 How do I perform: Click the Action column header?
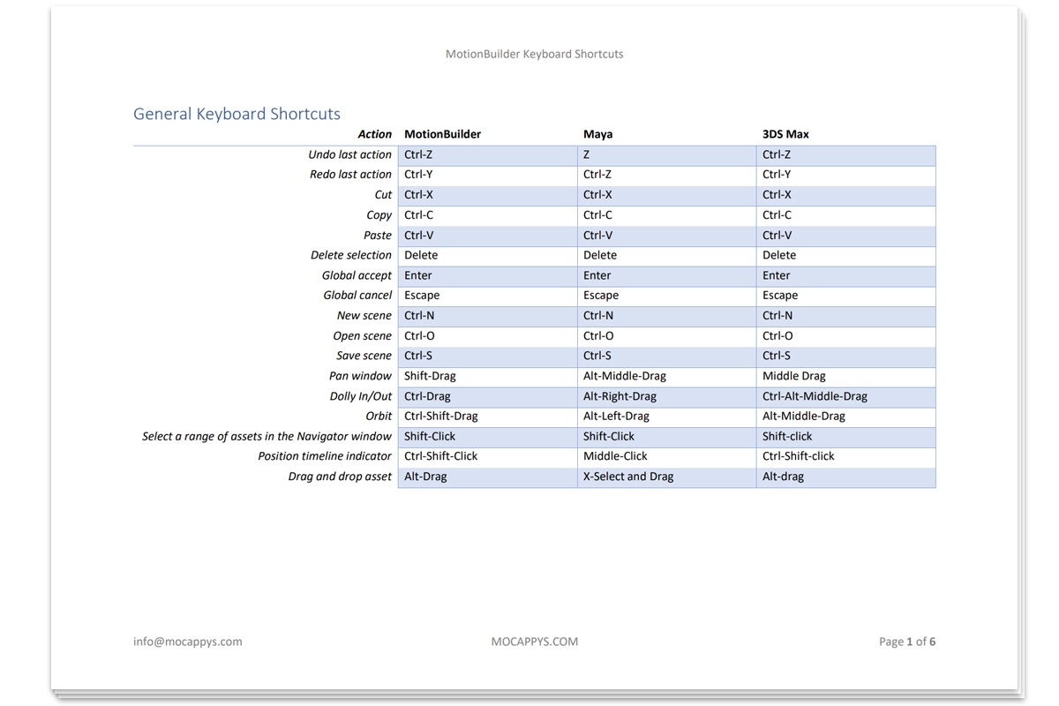tap(374, 134)
